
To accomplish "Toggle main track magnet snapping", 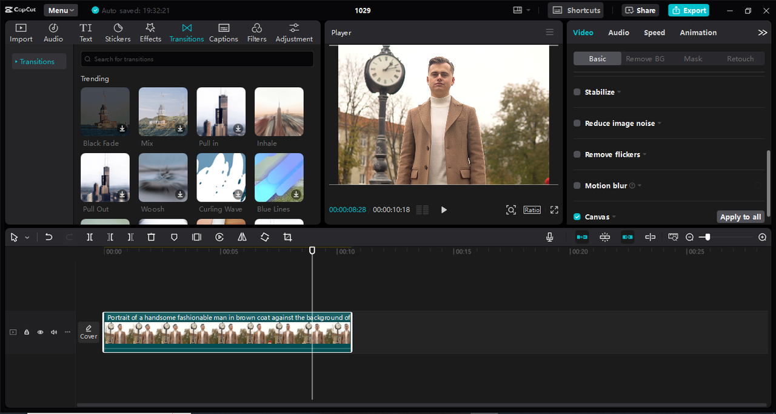I will pyautogui.click(x=582, y=237).
